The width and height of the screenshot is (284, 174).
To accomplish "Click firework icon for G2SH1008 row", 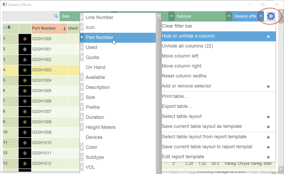I will click(x=25, y=122).
